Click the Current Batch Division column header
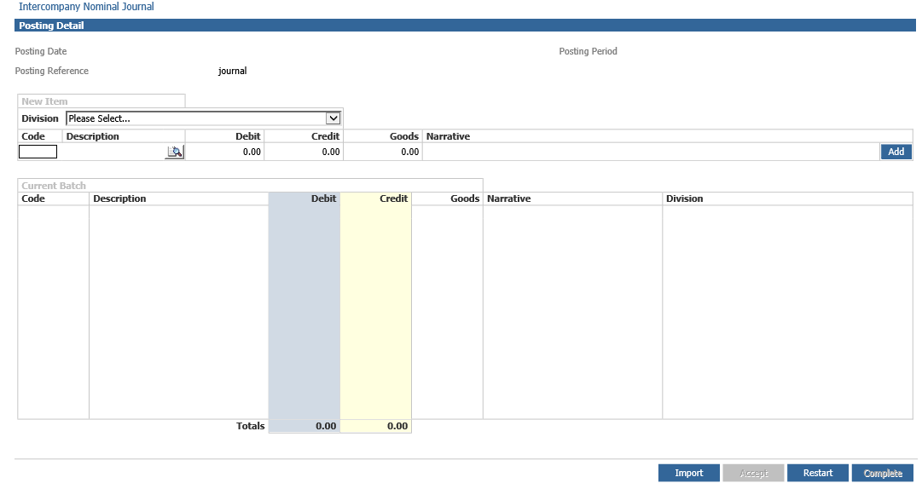Viewport: 922px width, 483px height. (684, 198)
